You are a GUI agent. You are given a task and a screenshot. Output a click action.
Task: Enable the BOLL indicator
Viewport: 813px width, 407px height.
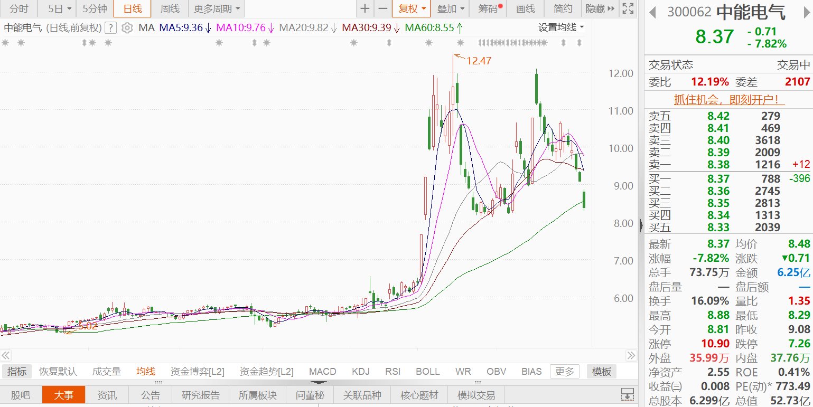coord(427,371)
